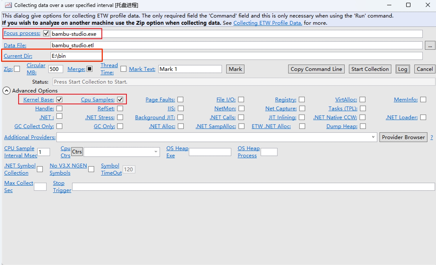Enable the Zip checkbox

point(17,69)
